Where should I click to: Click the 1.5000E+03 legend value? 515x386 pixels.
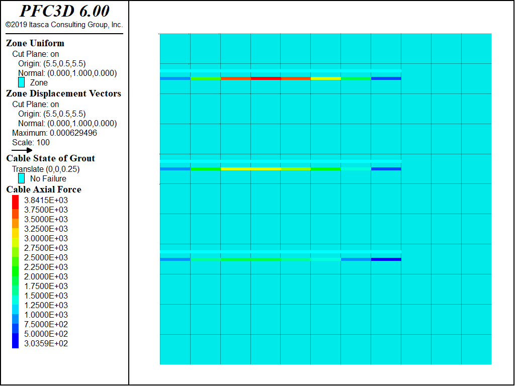click(x=46, y=296)
